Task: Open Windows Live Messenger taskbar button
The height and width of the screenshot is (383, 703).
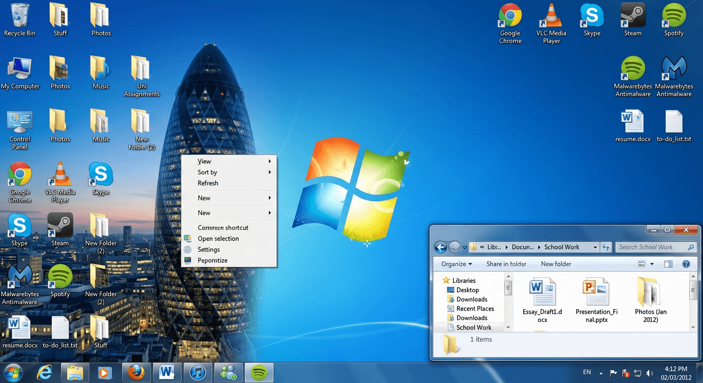Action: tap(228, 373)
